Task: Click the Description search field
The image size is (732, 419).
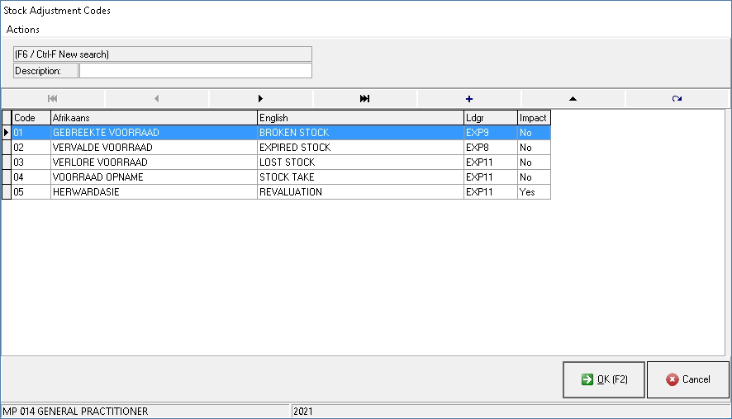Action: coord(196,71)
